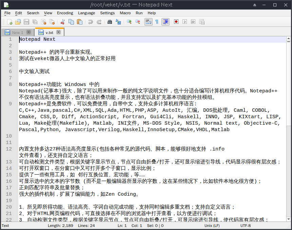Click the Close document toolbar icon
292x230 pixels.
[43, 22]
